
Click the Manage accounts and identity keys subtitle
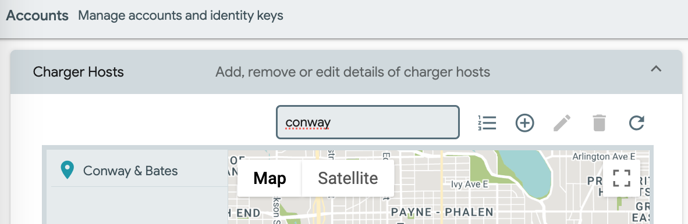181,16
